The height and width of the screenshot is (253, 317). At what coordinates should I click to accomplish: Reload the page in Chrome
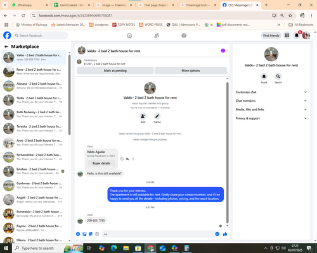(23, 15)
